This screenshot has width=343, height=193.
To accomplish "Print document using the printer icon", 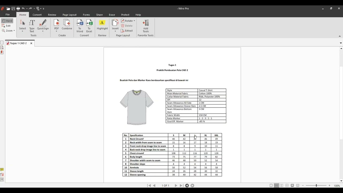I will [18, 9].
